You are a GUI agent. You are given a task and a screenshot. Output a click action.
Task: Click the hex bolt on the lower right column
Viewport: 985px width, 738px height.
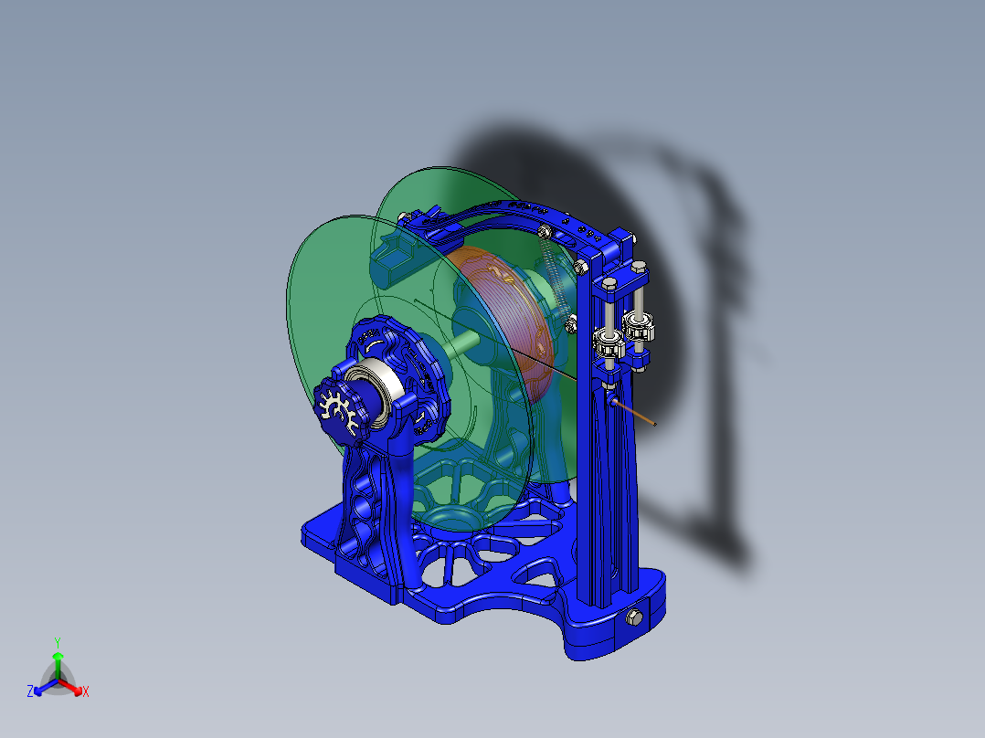pyautogui.click(x=632, y=617)
